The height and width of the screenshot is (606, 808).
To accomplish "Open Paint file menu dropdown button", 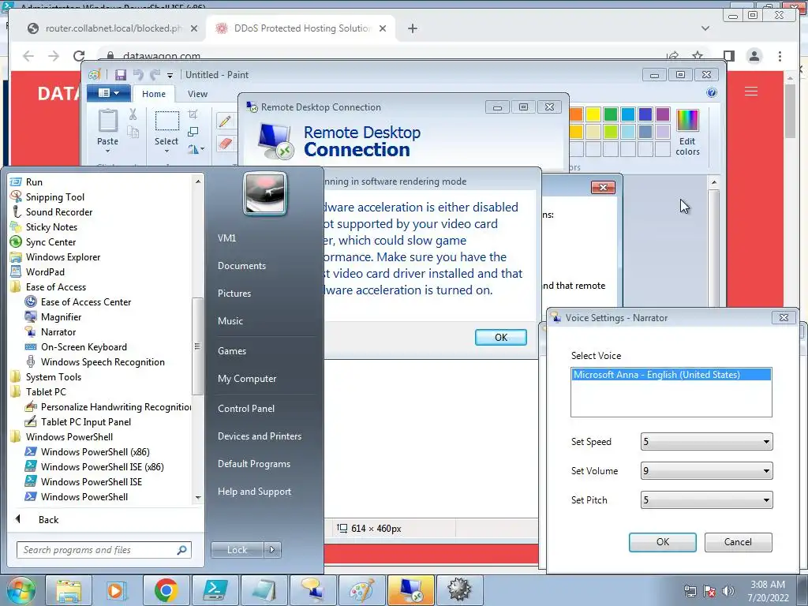I will [x=107, y=93].
